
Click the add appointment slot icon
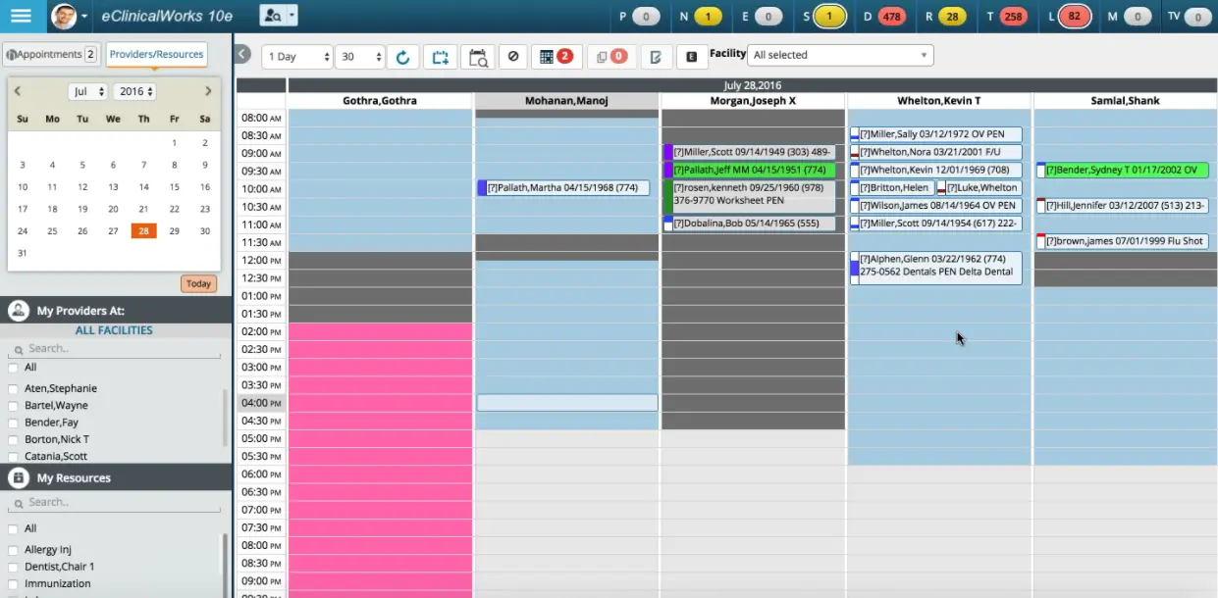(x=440, y=56)
